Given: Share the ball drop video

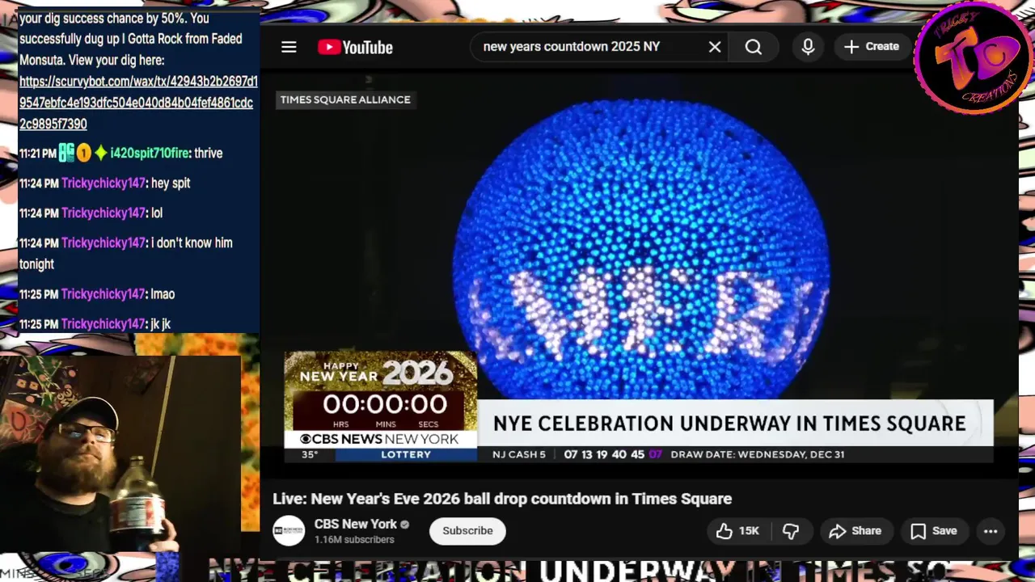Looking at the screenshot, I should pos(855,531).
